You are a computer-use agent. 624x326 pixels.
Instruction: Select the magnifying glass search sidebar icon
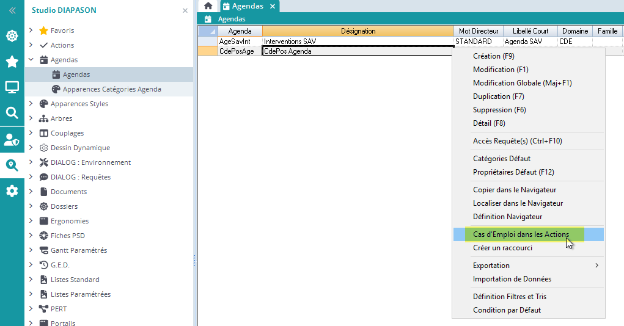point(12,113)
